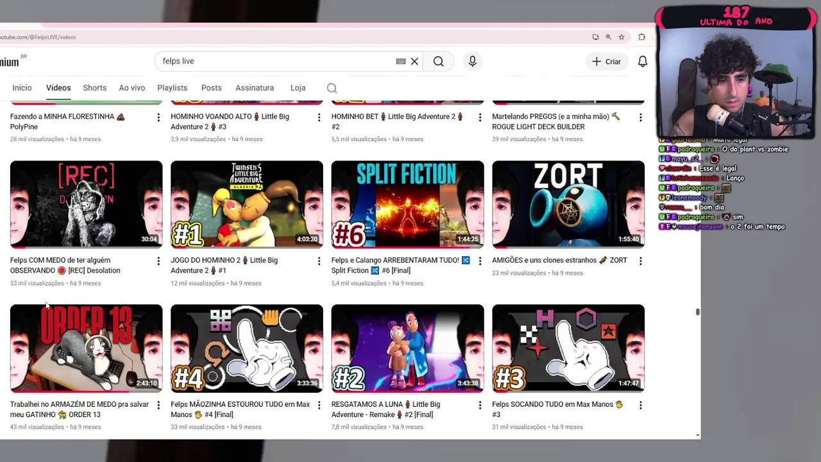Open options menu for JOGO DO HOMINHO 2 video

[319, 261]
